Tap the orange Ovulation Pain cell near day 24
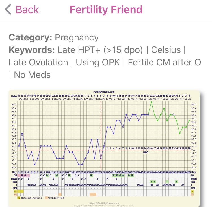Viewport: 212px width, 207px height. coord(93,194)
